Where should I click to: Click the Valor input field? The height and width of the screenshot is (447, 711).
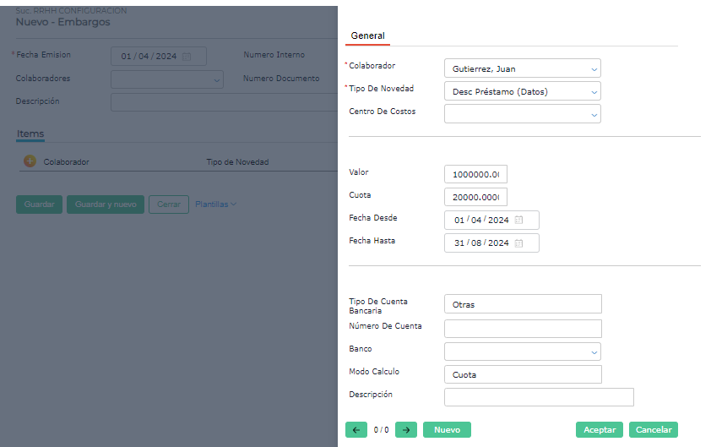[475, 174]
